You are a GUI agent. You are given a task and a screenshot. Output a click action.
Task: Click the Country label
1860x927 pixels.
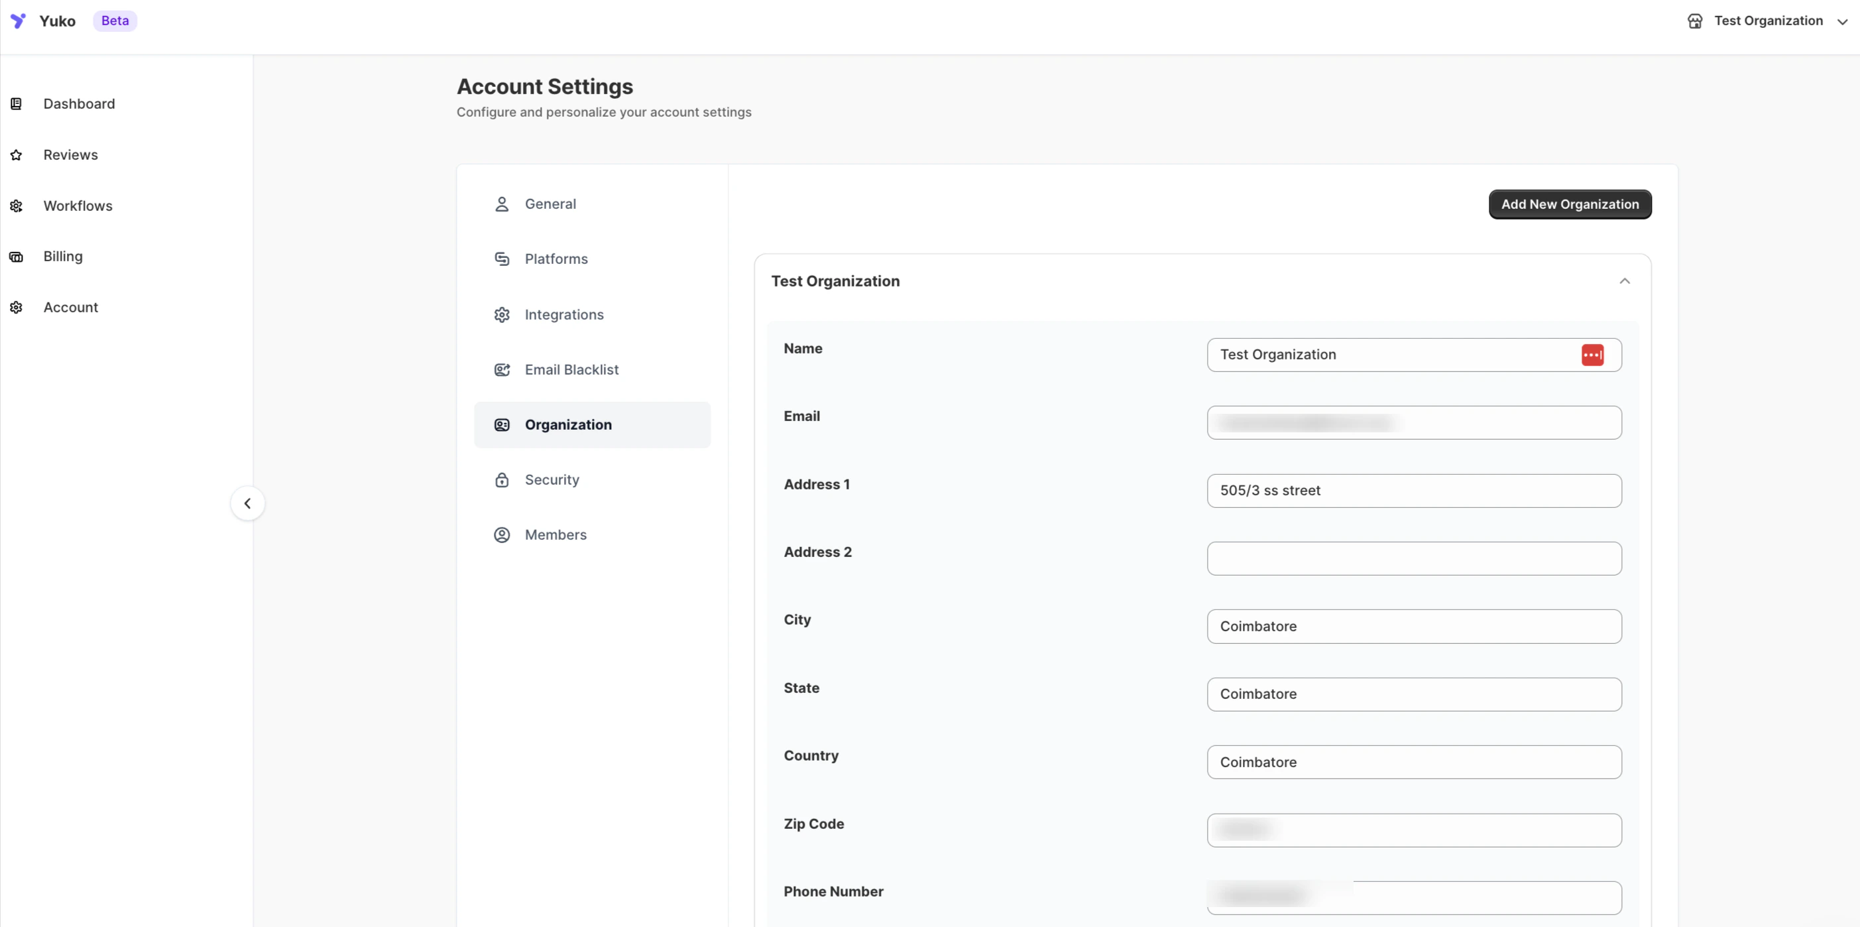click(x=811, y=756)
